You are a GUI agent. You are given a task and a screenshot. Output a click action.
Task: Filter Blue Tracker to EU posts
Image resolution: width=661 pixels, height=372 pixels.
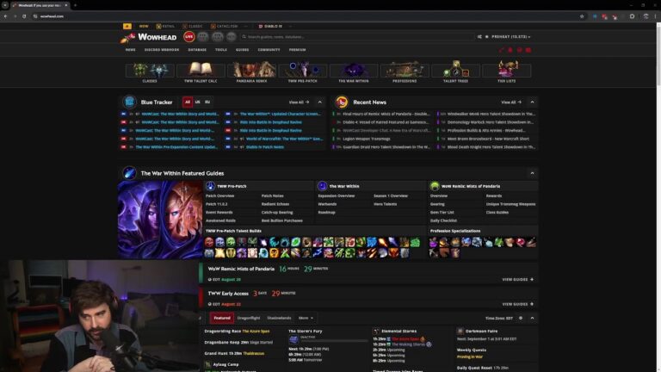coord(207,102)
